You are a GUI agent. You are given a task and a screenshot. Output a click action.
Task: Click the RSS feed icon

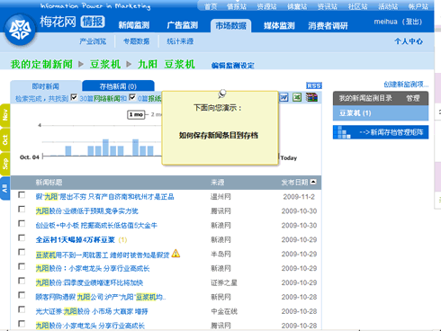[x=314, y=85]
